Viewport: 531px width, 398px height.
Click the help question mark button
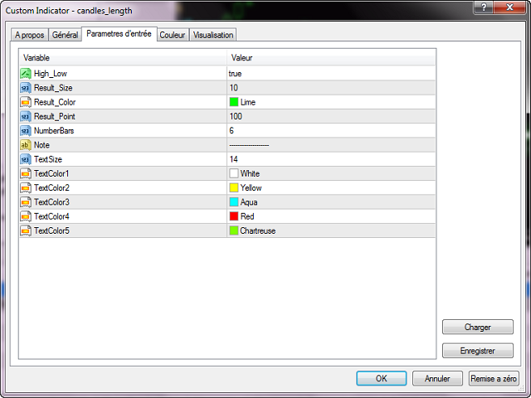484,7
